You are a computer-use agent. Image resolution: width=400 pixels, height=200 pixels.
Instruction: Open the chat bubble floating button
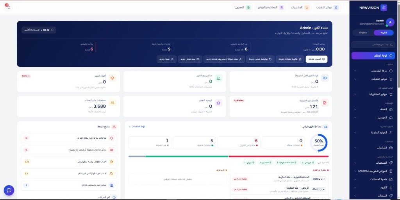click(9, 190)
